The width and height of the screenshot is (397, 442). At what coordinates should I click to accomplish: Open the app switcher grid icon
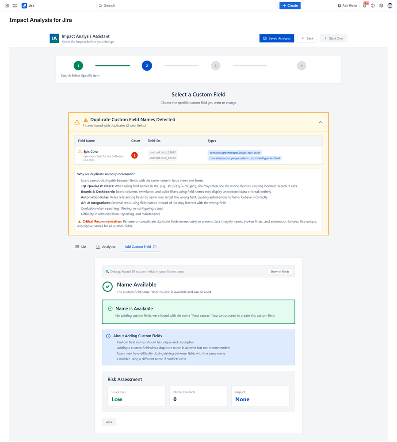pyautogui.click(x=15, y=5)
